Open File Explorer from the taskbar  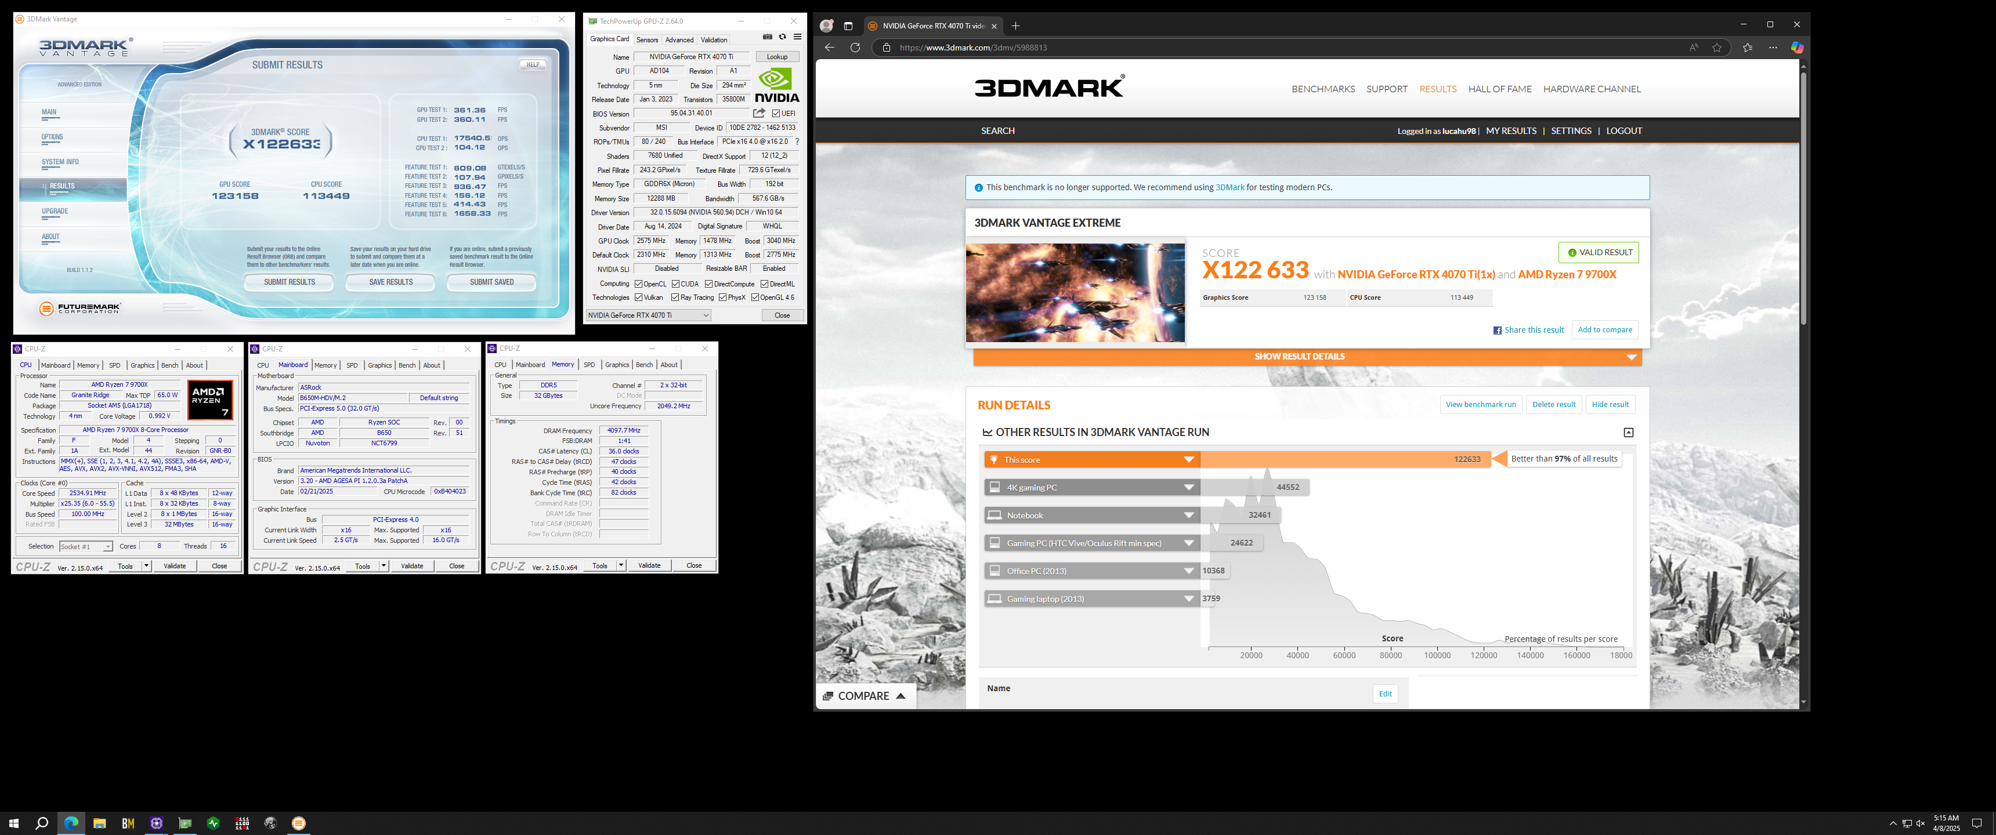99,823
